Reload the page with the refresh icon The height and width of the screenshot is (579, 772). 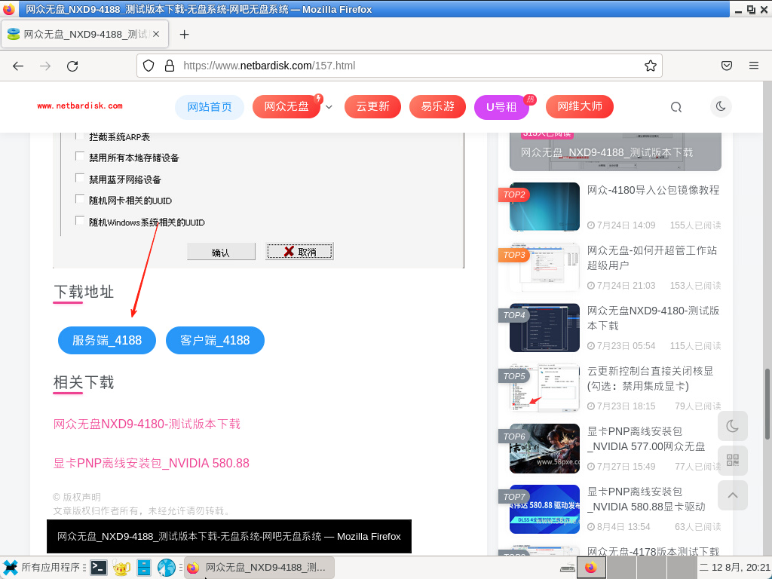pos(72,66)
